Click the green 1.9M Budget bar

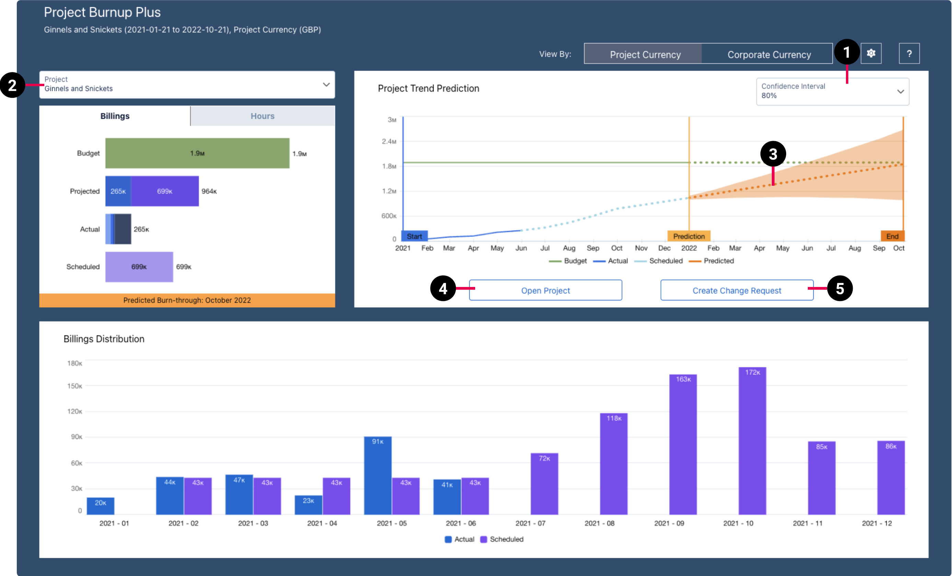pos(197,153)
